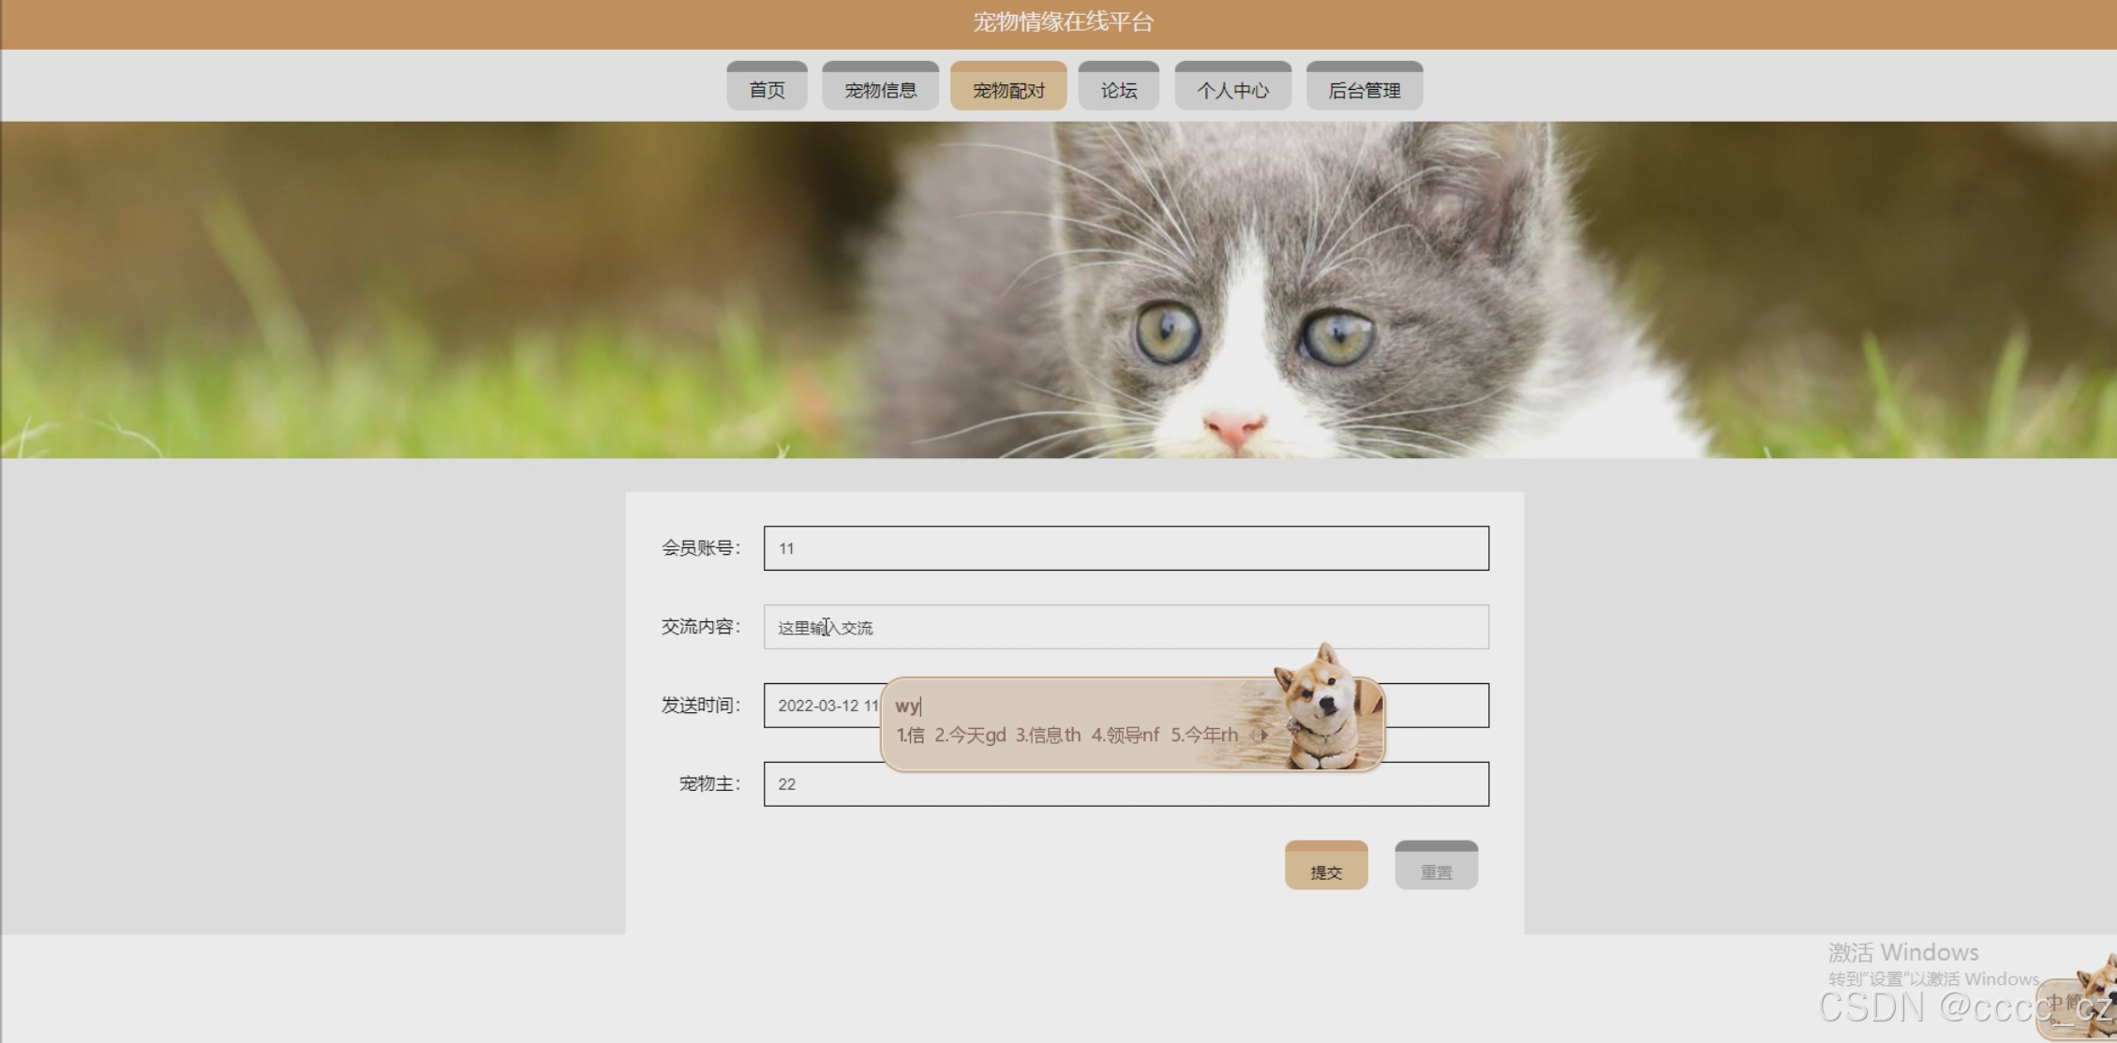Viewport: 2117px width, 1043px height.
Task: Open the 宠物信息 tab
Action: [x=880, y=89]
